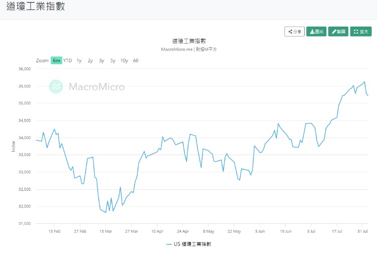Screen dimensions: 377x262
Task: Open the 製圖 chart edit tool
Action: click(338, 32)
